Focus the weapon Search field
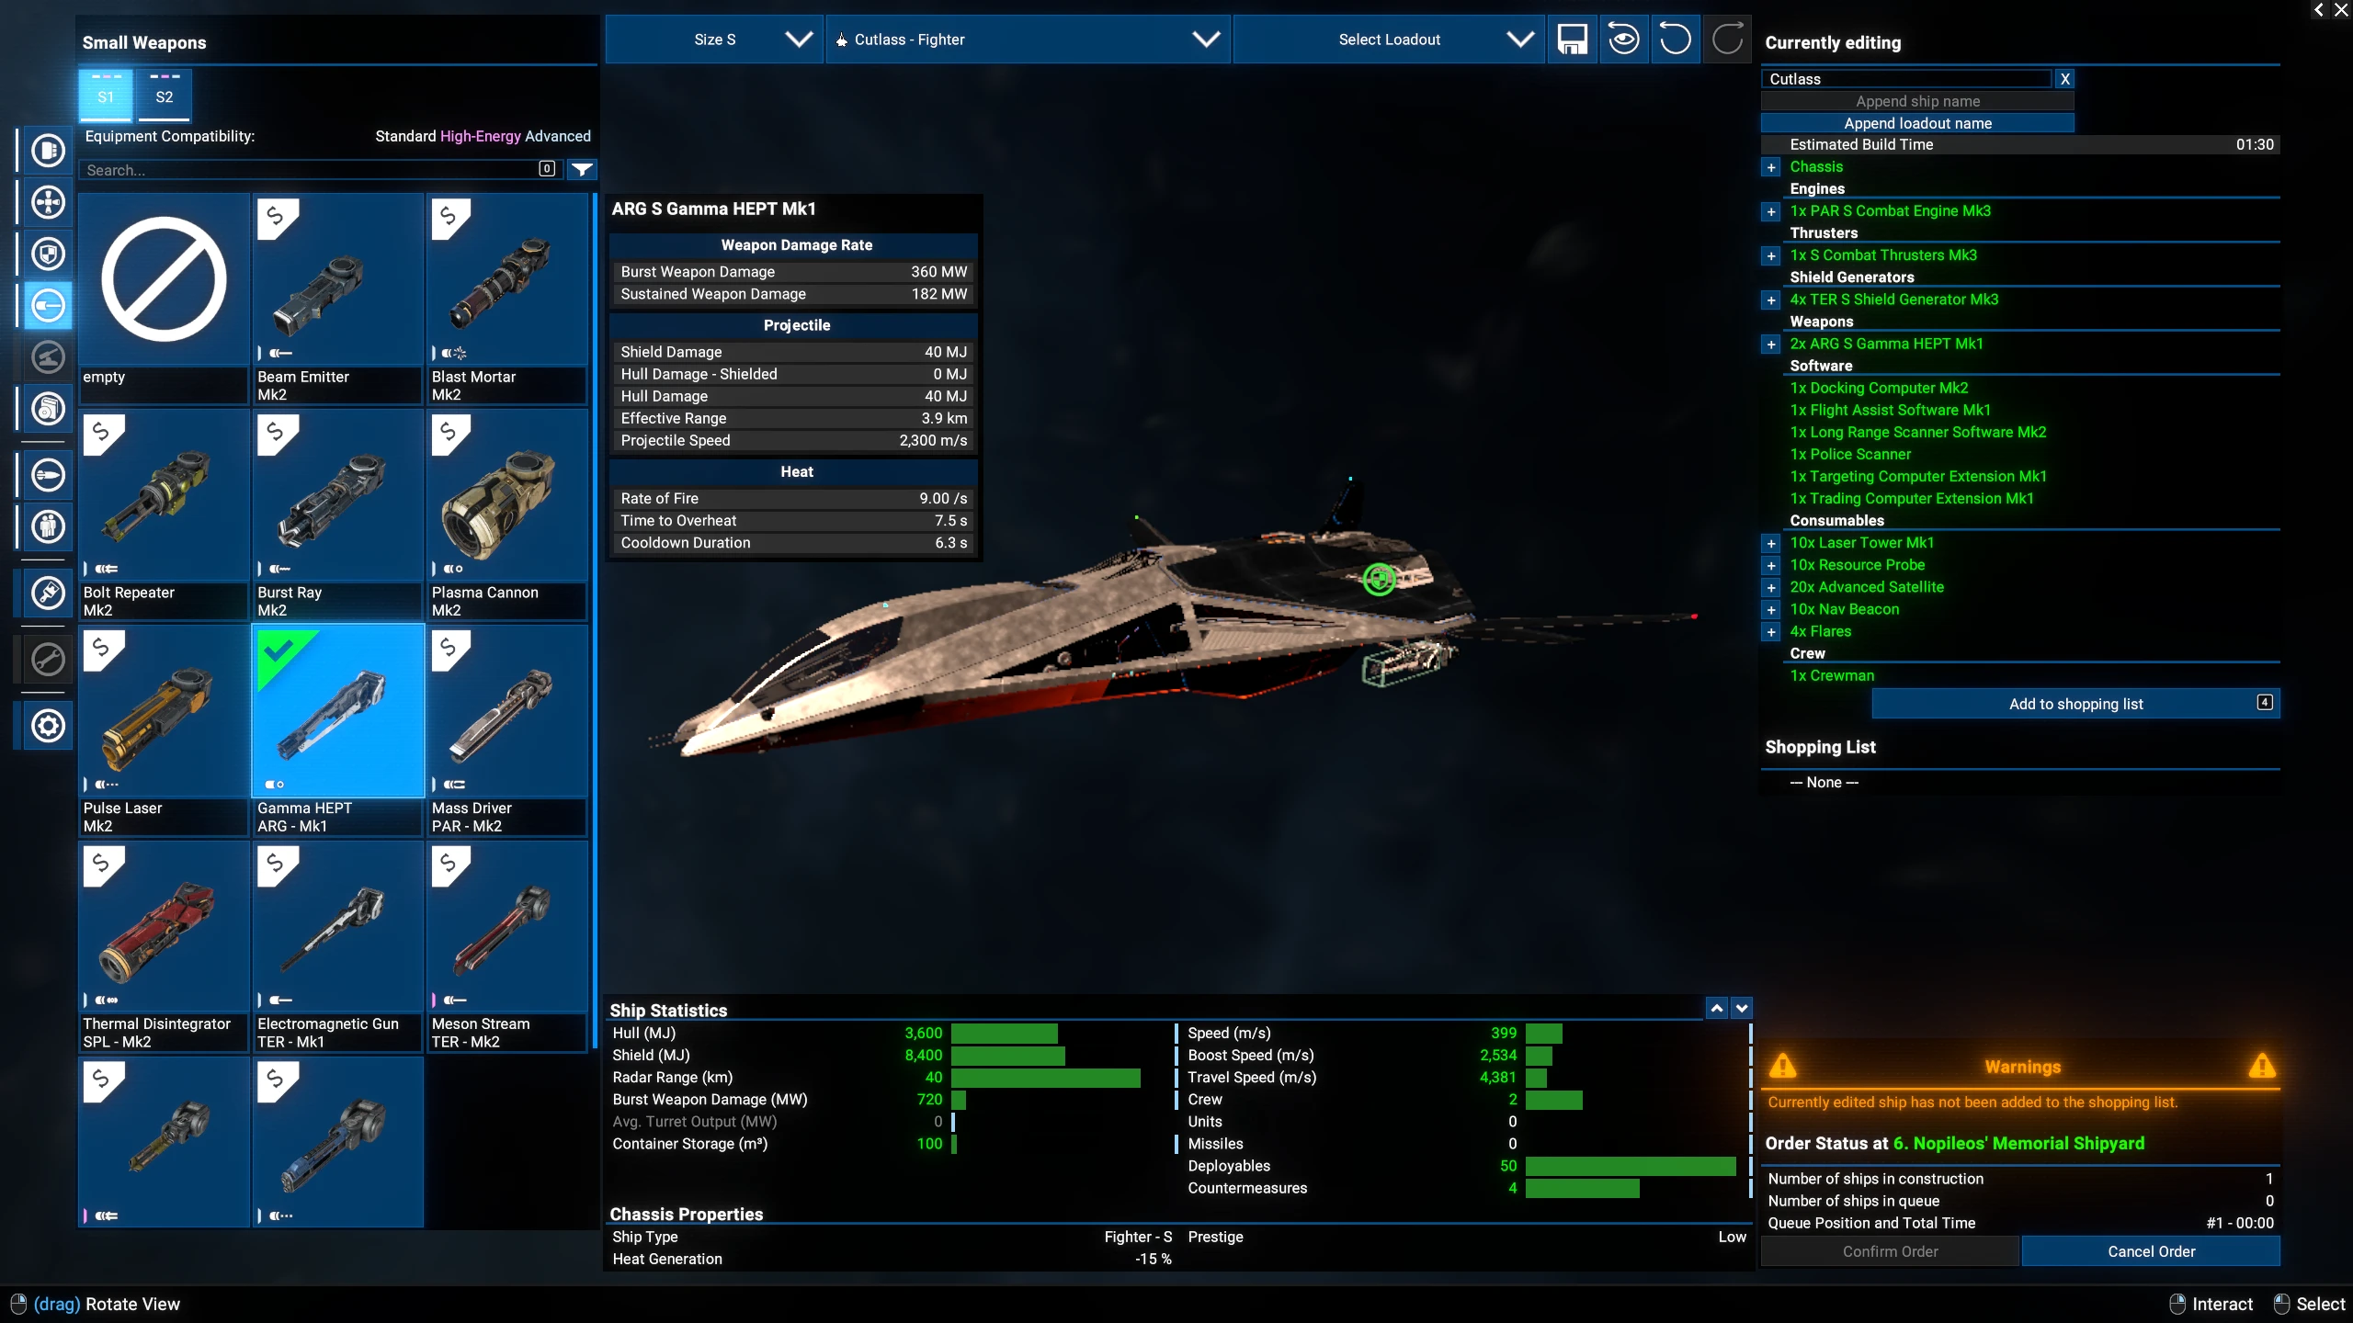 click(320, 169)
